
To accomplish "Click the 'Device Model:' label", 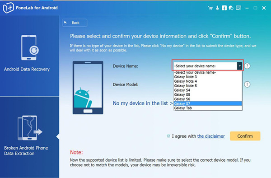I will click(126, 84).
